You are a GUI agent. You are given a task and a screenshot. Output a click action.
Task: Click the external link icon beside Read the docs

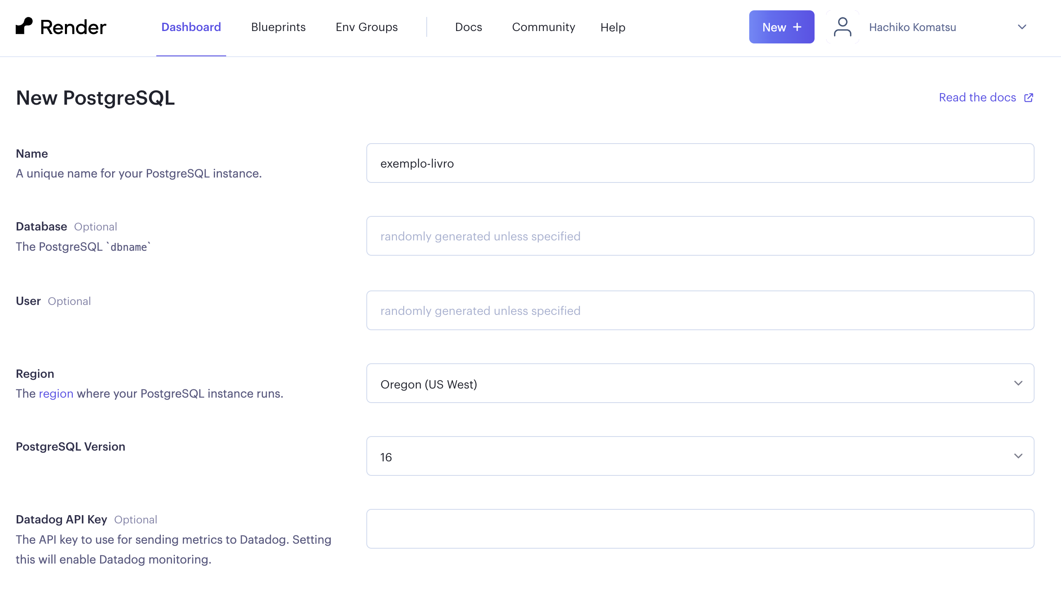[1029, 98]
